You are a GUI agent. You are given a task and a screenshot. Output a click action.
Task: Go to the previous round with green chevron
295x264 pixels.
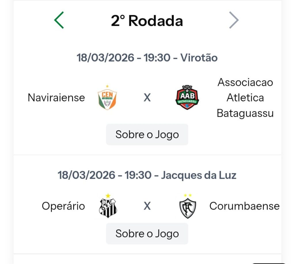point(59,20)
